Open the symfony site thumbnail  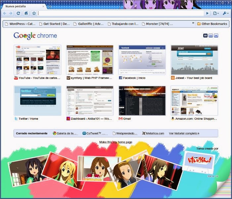coord(90,60)
